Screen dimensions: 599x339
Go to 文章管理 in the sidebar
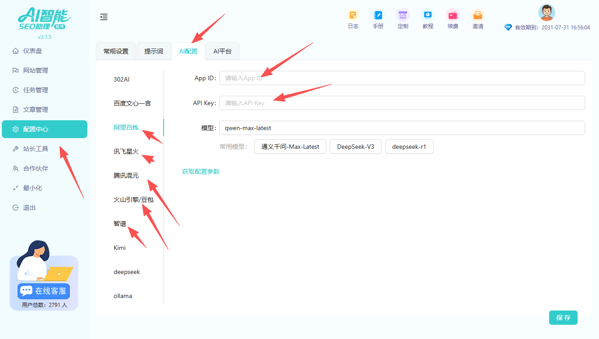(x=36, y=110)
